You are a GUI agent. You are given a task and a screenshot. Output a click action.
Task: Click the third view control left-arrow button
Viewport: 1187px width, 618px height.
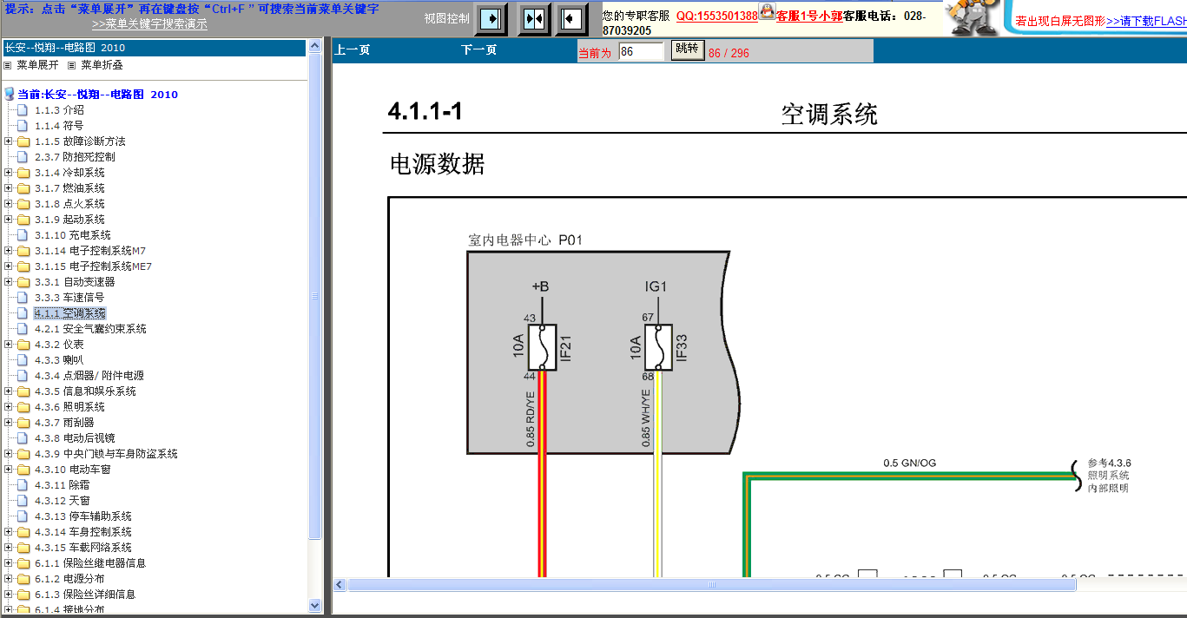570,18
